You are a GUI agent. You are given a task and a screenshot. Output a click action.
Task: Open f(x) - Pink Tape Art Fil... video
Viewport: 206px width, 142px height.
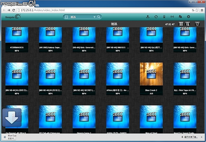185,79
